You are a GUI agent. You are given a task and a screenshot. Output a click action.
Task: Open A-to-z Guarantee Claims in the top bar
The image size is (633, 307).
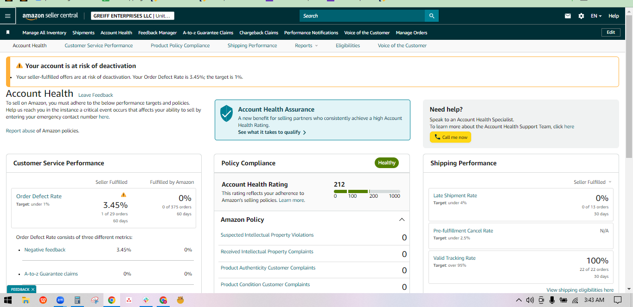pyautogui.click(x=208, y=32)
